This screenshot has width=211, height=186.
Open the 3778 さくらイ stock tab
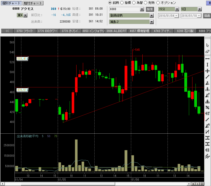pyautogui.click(x=71, y=31)
